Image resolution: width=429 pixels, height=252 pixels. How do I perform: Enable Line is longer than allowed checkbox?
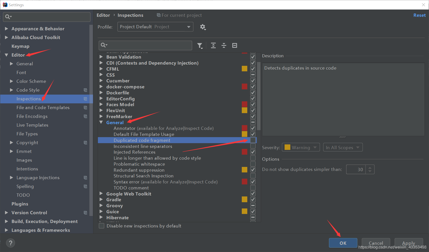[x=253, y=158]
